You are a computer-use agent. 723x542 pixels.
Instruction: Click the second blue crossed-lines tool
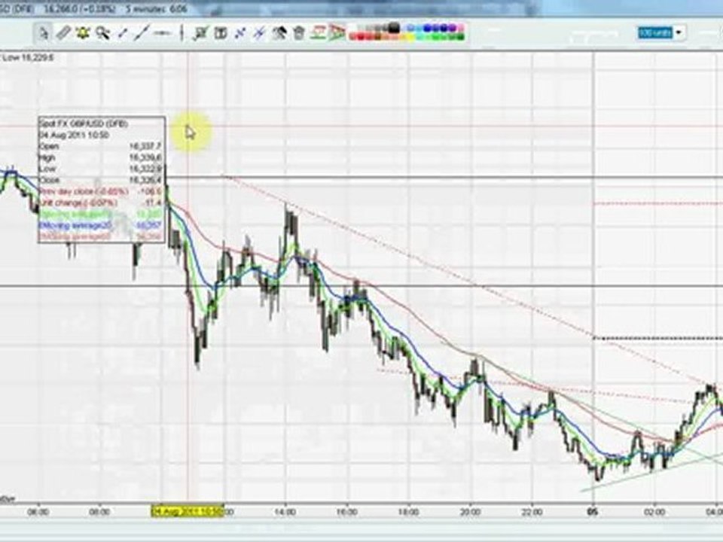point(260,33)
